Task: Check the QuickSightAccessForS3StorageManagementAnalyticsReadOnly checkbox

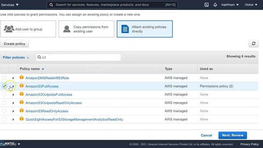Action: click(x=5, y=119)
